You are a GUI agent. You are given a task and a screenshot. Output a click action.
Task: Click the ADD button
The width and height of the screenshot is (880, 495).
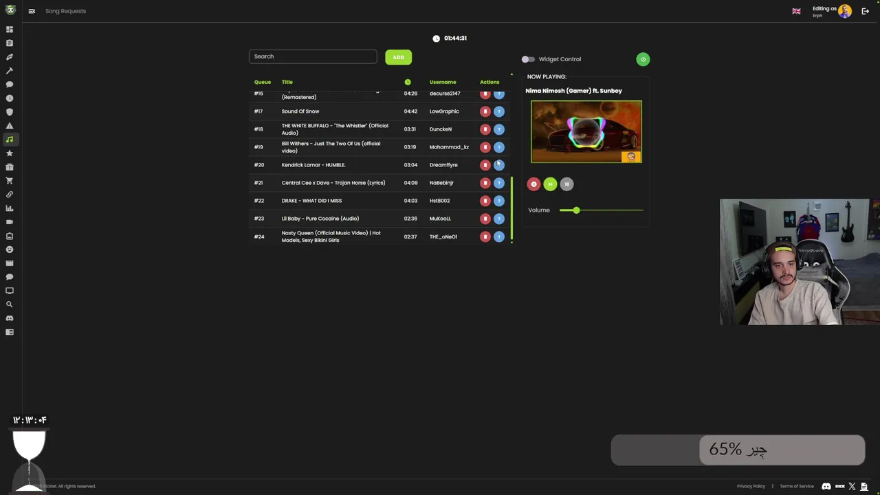[x=398, y=57]
